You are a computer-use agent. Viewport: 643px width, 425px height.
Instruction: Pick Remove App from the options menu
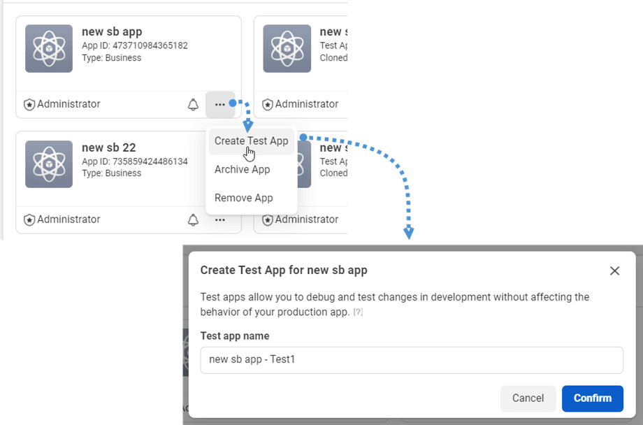pos(243,199)
